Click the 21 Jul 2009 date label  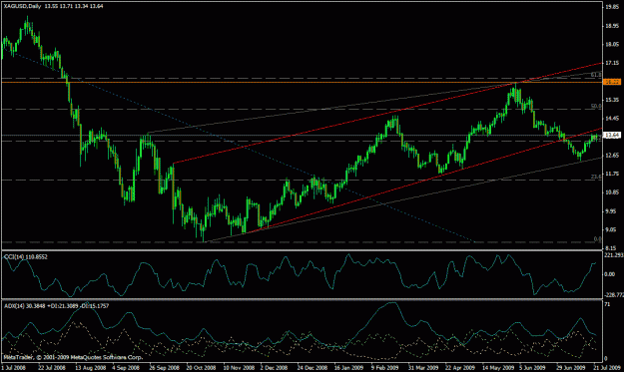pyautogui.click(x=608, y=368)
